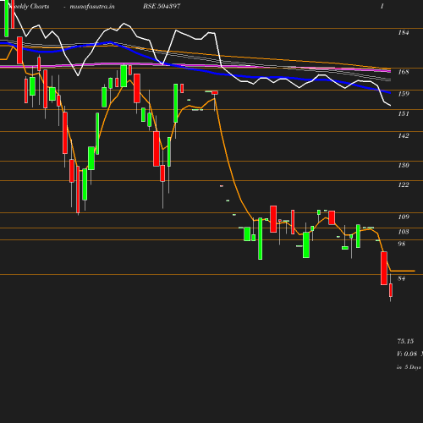Click the 75.15 current price value
This screenshot has height=423, width=423.
[405, 341]
